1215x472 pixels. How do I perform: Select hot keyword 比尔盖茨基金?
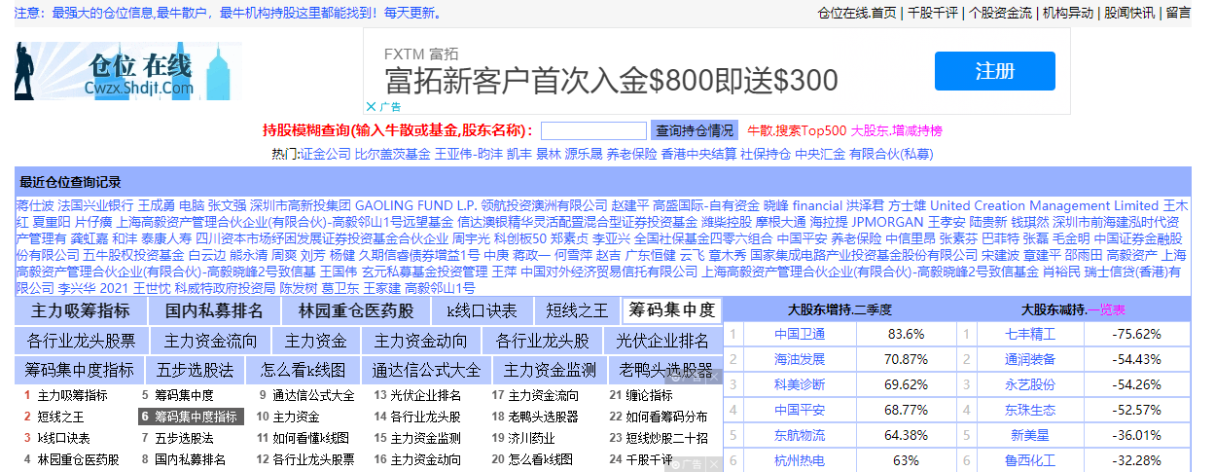[x=392, y=154]
